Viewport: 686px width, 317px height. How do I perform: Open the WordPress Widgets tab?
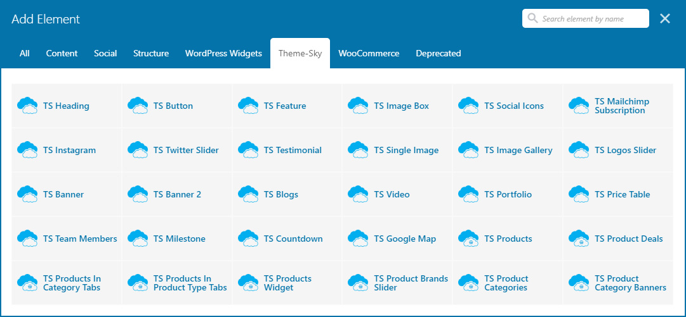(223, 53)
